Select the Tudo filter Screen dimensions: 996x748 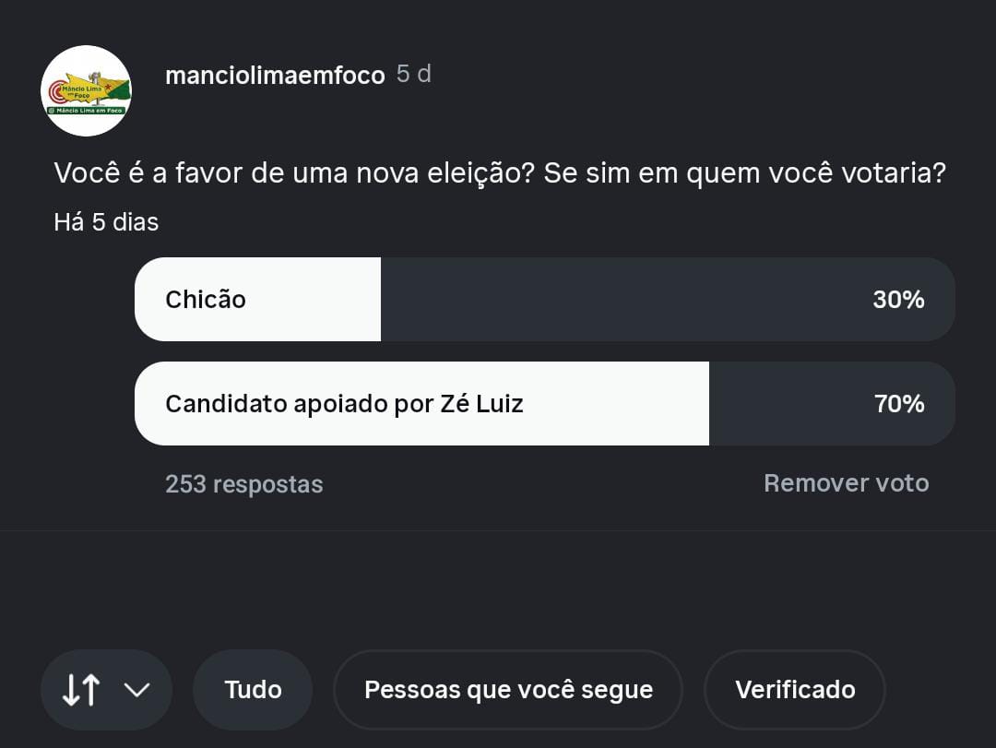253,690
